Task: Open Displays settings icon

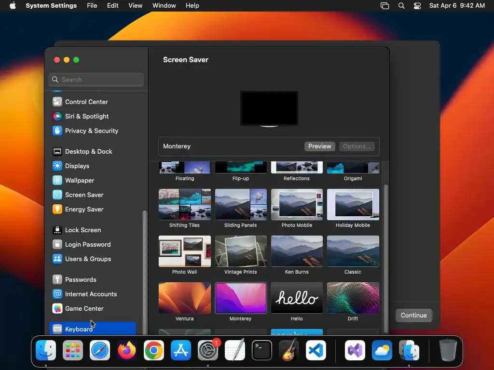Action: 57,166
